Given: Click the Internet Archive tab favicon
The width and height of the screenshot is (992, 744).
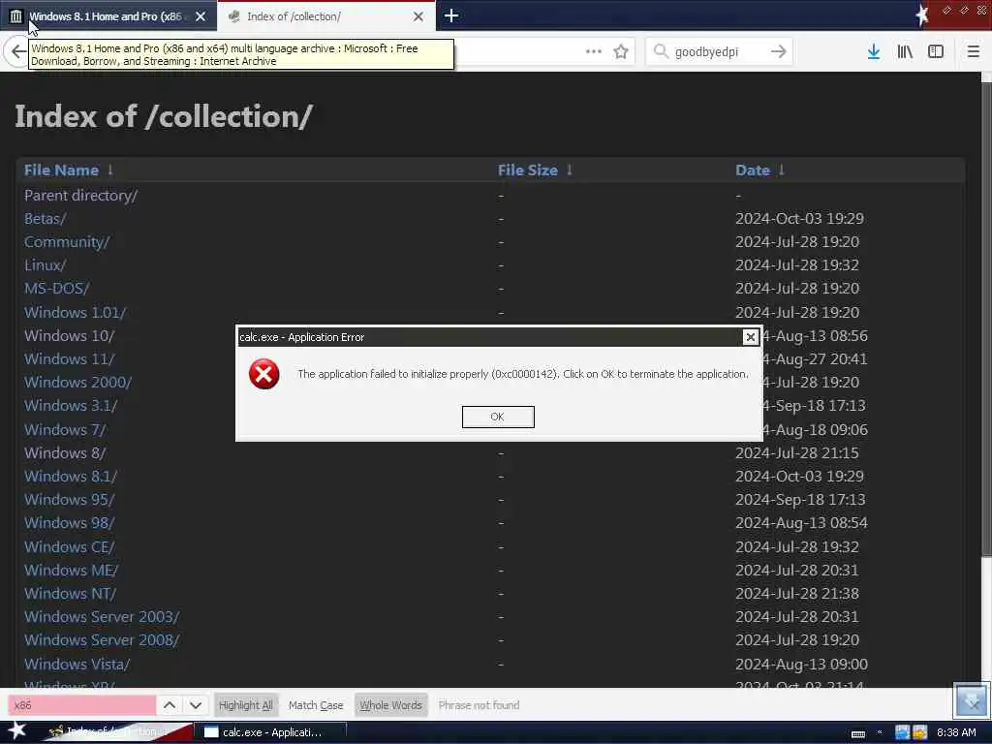Looking at the screenshot, I should tap(15, 16).
